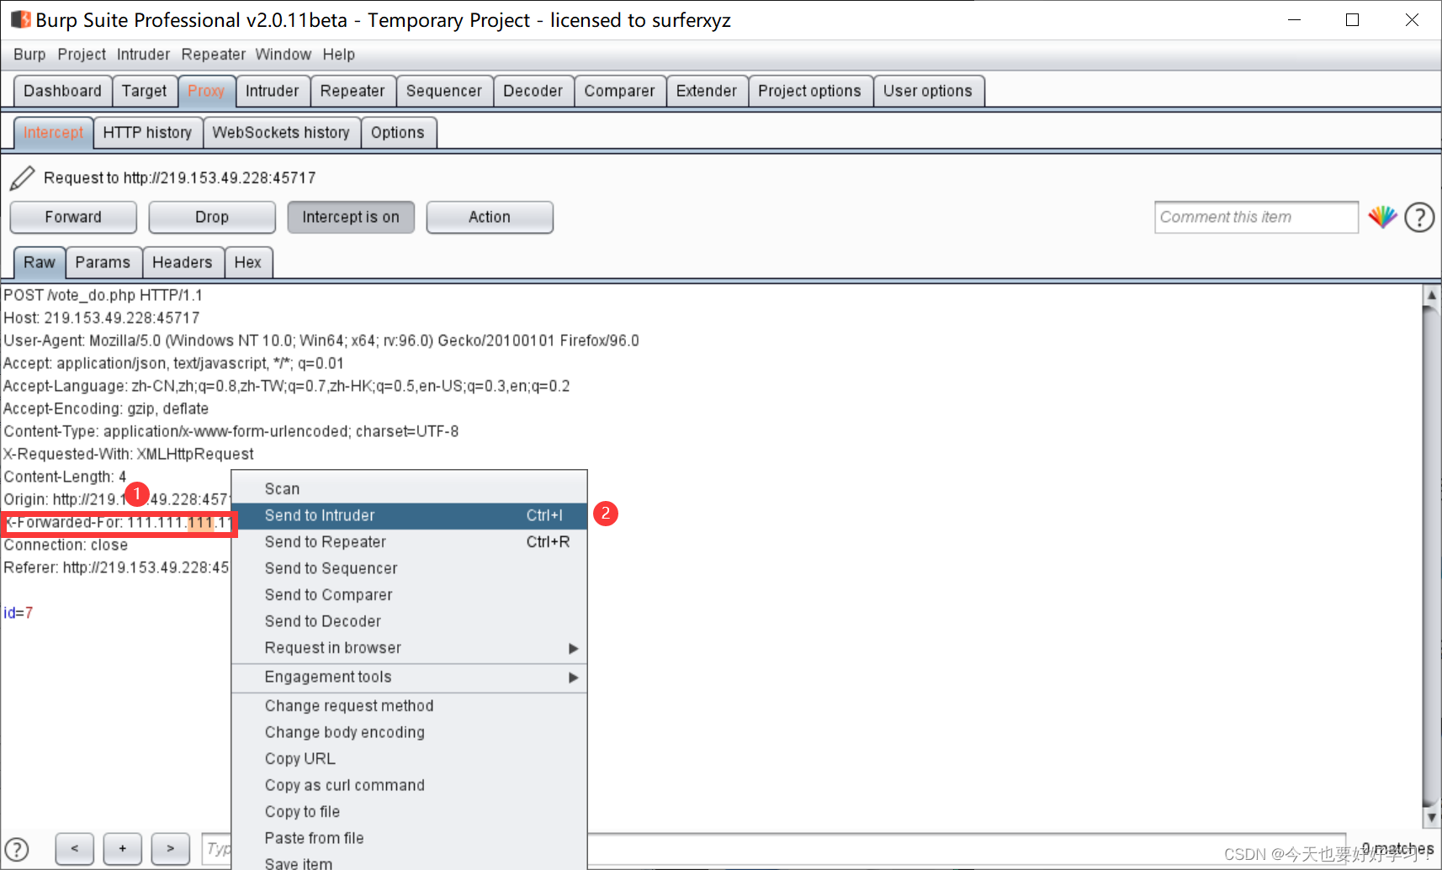Go to previous search match

pyautogui.click(x=75, y=849)
